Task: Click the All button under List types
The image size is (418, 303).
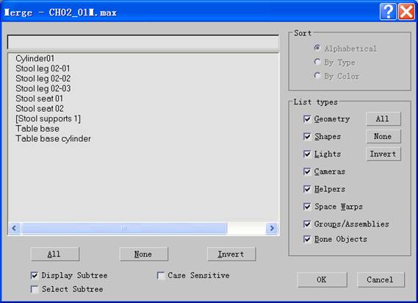Action: point(383,119)
